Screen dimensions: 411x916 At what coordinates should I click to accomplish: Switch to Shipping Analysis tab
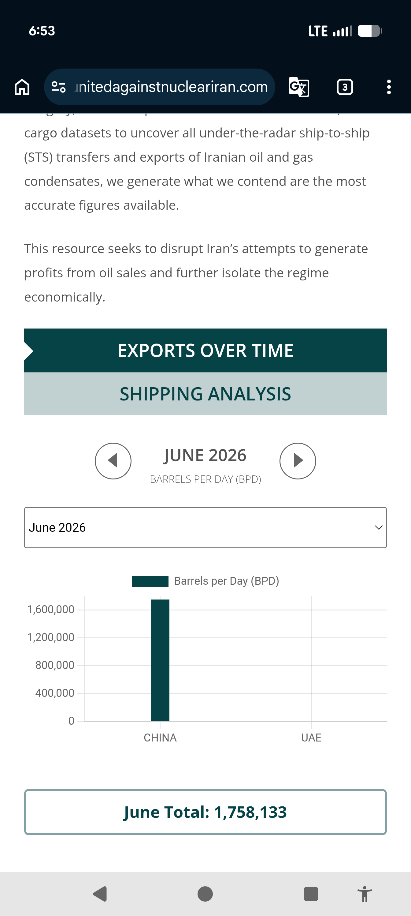pos(205,394)
